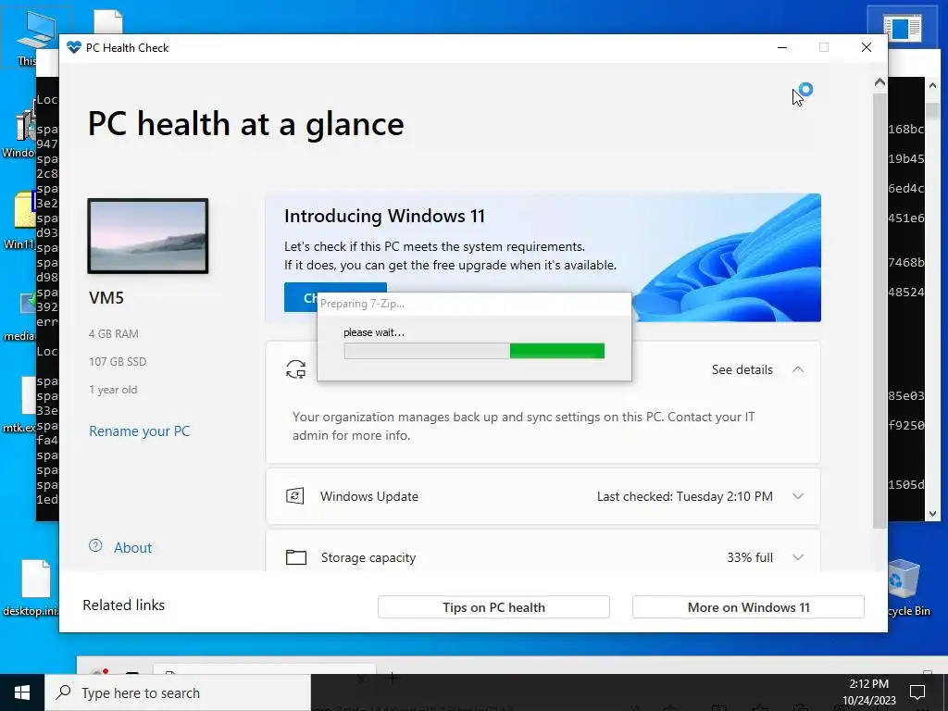The image size is (948, 711).
Task: Click the Related links label
Action: [123, 605]
